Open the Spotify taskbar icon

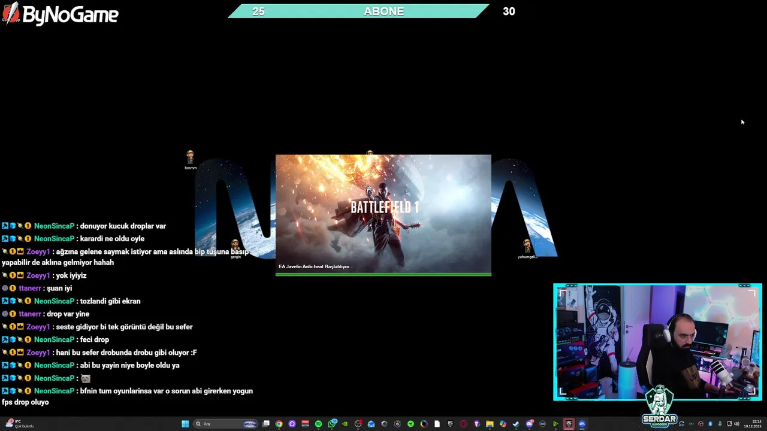click(x=318, y=424)
